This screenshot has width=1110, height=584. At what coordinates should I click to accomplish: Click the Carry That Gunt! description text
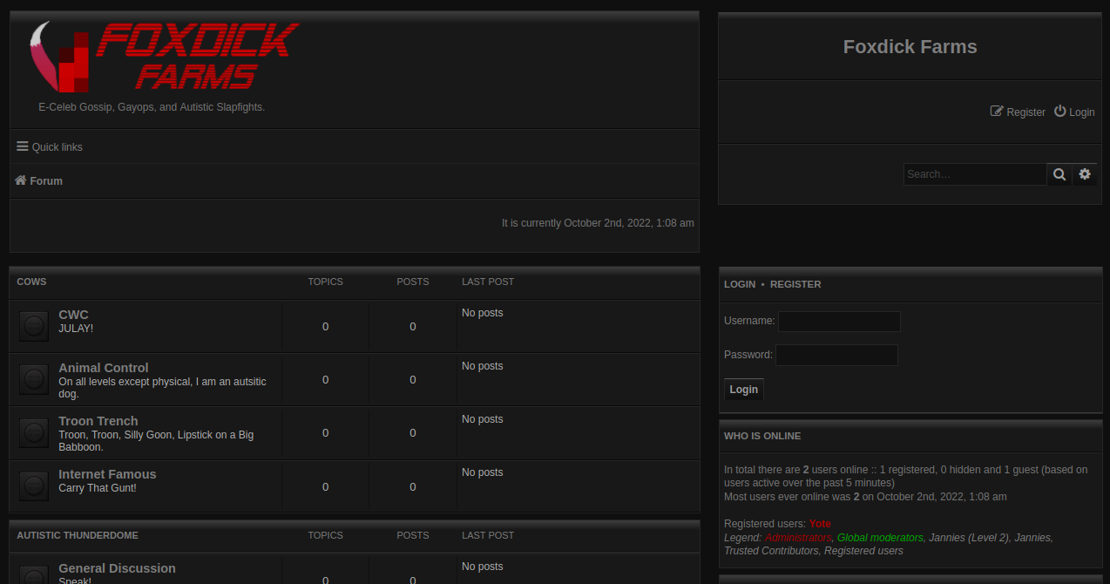[98, 488]
